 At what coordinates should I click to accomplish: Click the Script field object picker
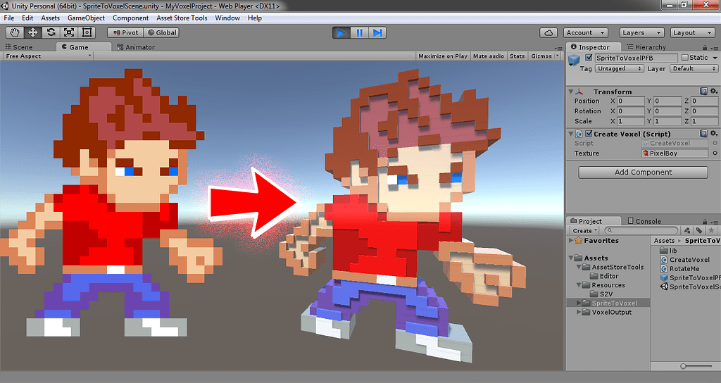(715, 143)
